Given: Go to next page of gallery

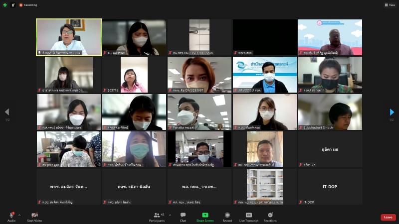Looking at the screenshot, I should pos(392,112).
